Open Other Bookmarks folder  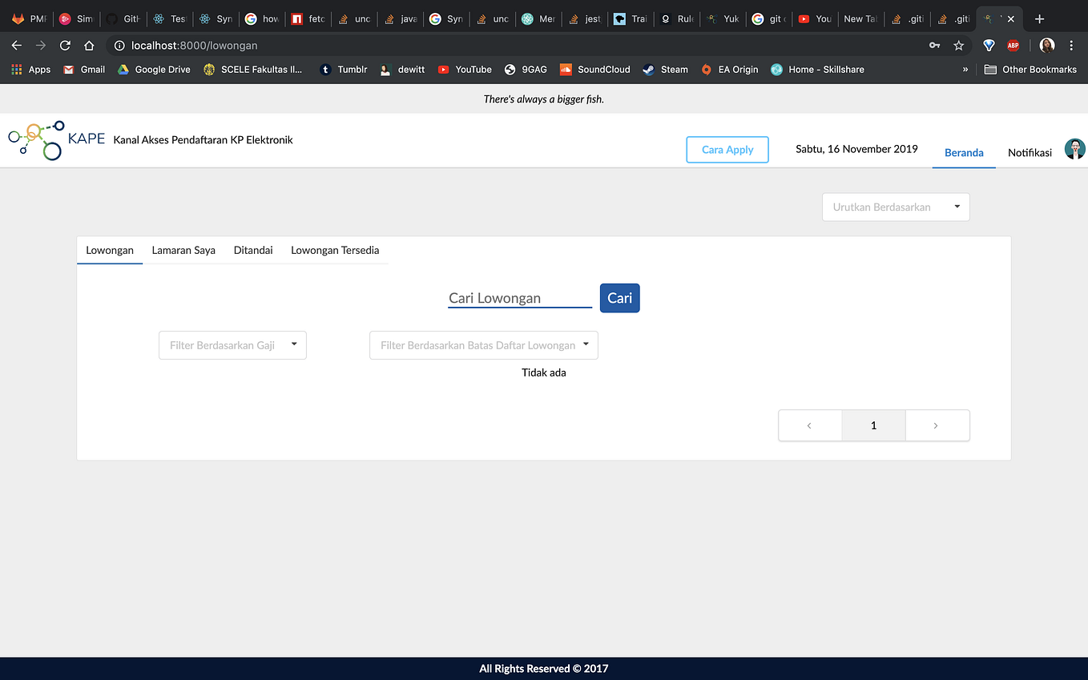click(1030, 70)
